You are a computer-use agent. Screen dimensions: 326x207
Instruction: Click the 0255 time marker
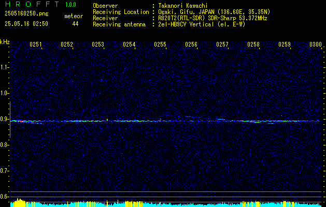160,45
